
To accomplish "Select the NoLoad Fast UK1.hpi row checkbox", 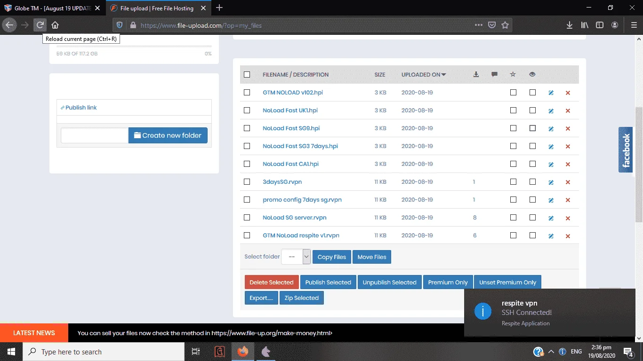I will pos(247,110).
